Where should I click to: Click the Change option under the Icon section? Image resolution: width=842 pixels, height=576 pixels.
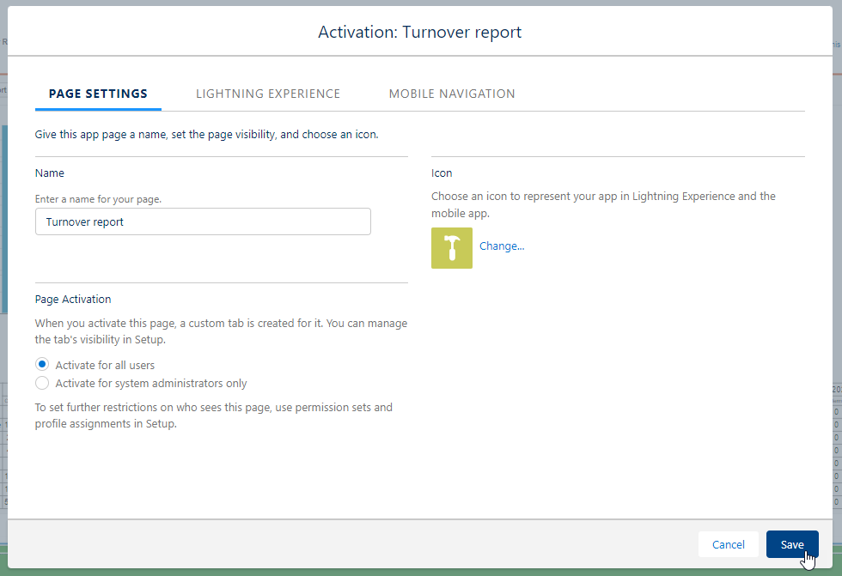click(502, 246)
